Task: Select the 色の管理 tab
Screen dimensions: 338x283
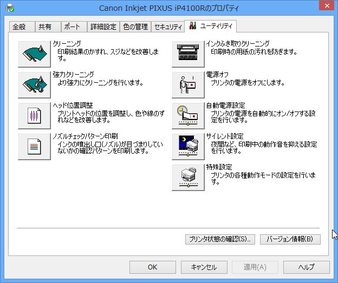Action: click(x=135, y=27)
